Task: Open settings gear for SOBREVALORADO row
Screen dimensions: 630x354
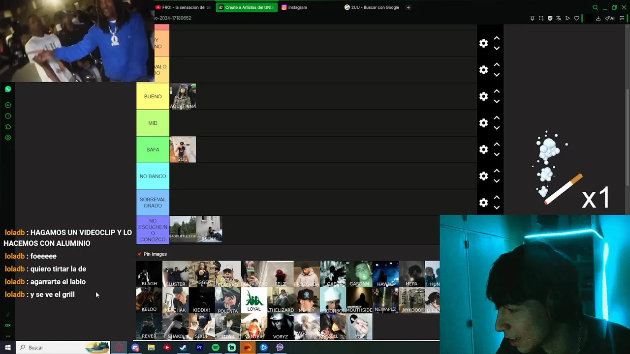Action: point(483,203)
